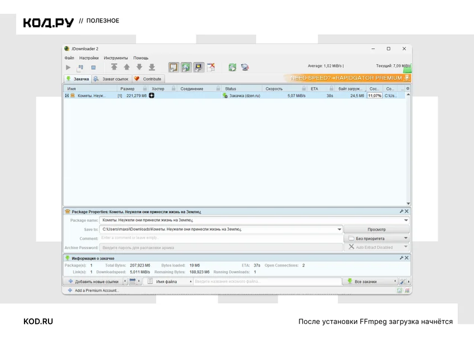Move selected download to the top

114,67
